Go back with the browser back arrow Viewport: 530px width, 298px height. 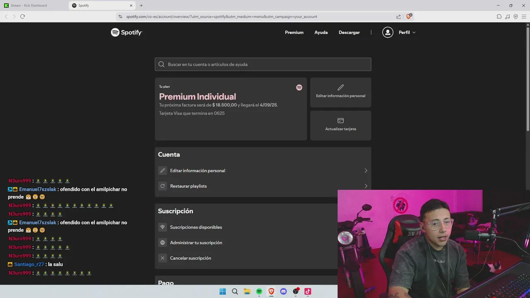(6, 17)
